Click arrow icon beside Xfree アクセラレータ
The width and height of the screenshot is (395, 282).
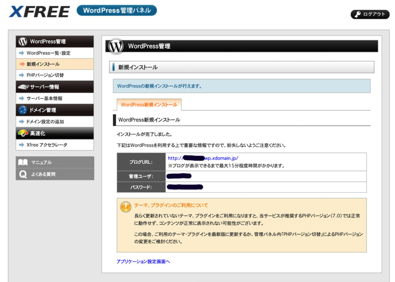pos(22,145)
